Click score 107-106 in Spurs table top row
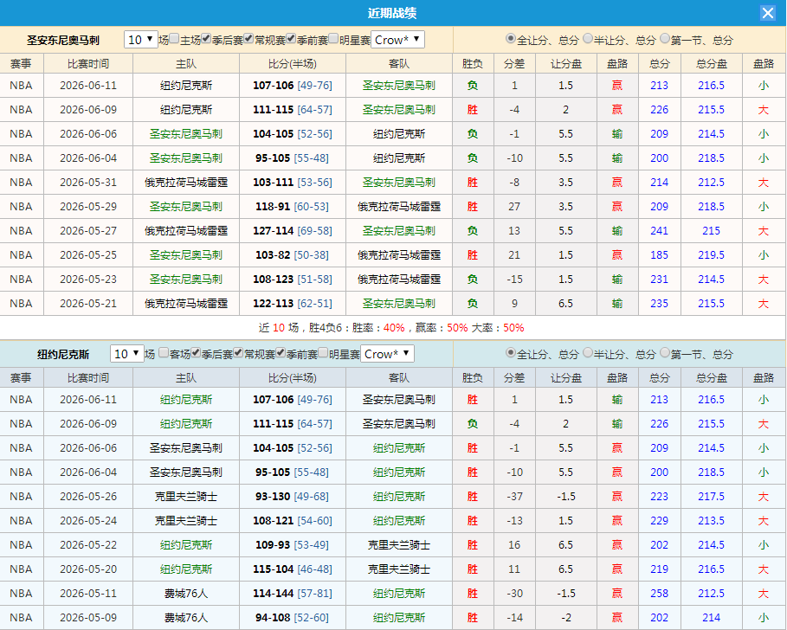Screen dimensions: 787x630 273,86
